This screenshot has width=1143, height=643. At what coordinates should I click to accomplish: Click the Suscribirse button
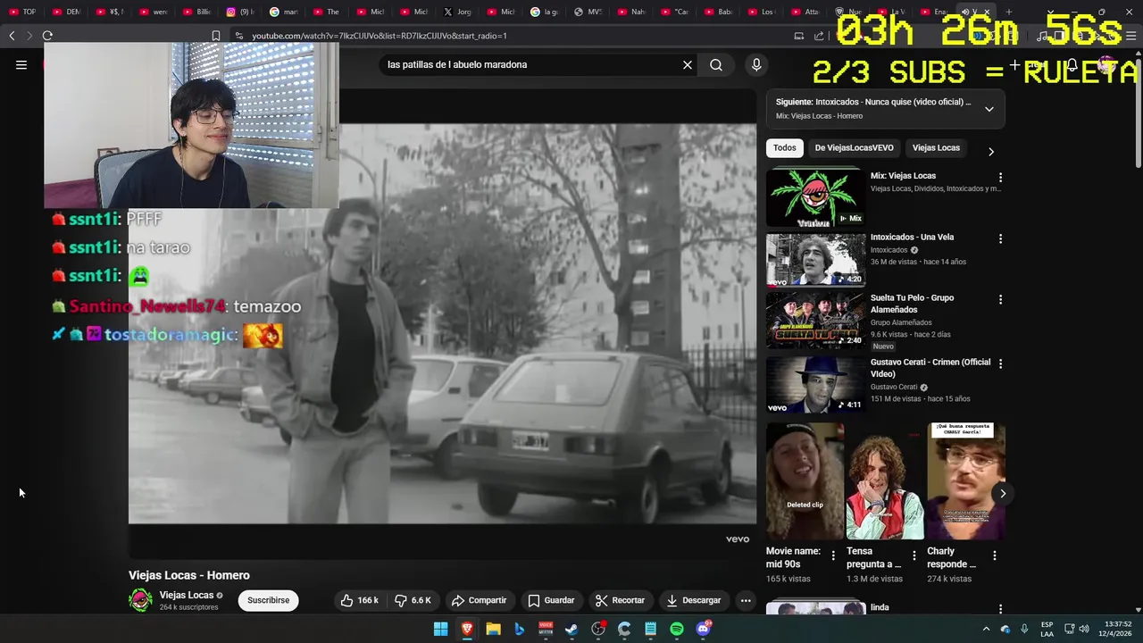coord(268,600)
